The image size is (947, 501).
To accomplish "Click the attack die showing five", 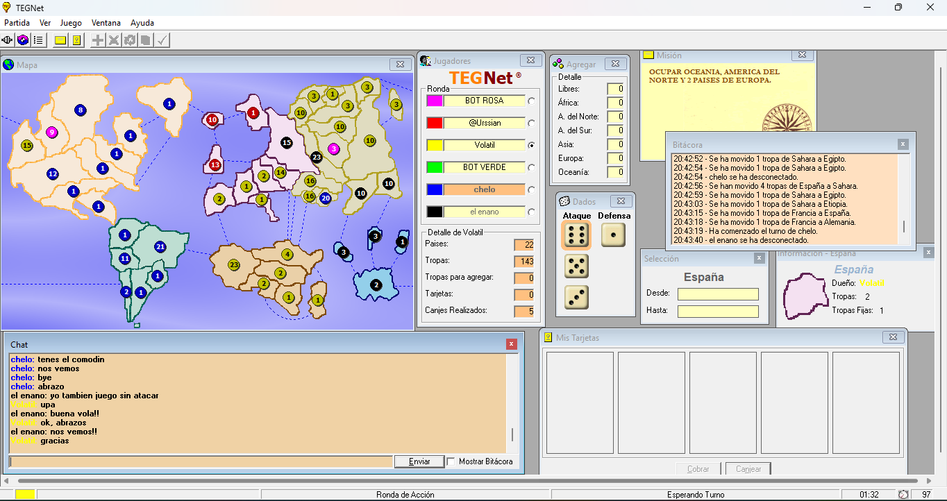I will click(576, 266).
